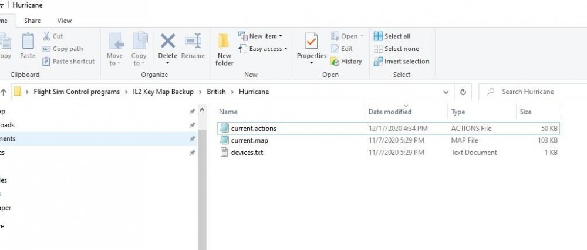Expand the Easy access dropdown arrow

[x=286, y=49]
